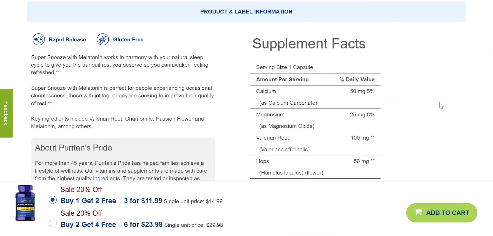Collapse the Product & Label Information section

tap(246, 12)
